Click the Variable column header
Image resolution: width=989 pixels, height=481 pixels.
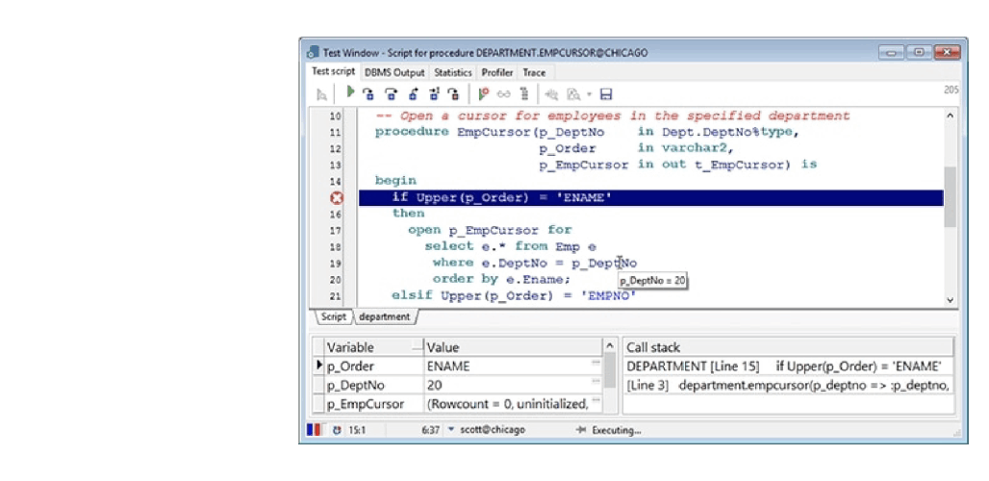(374, 347)
